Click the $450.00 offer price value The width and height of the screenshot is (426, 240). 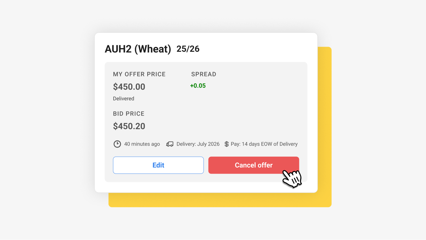129,87
